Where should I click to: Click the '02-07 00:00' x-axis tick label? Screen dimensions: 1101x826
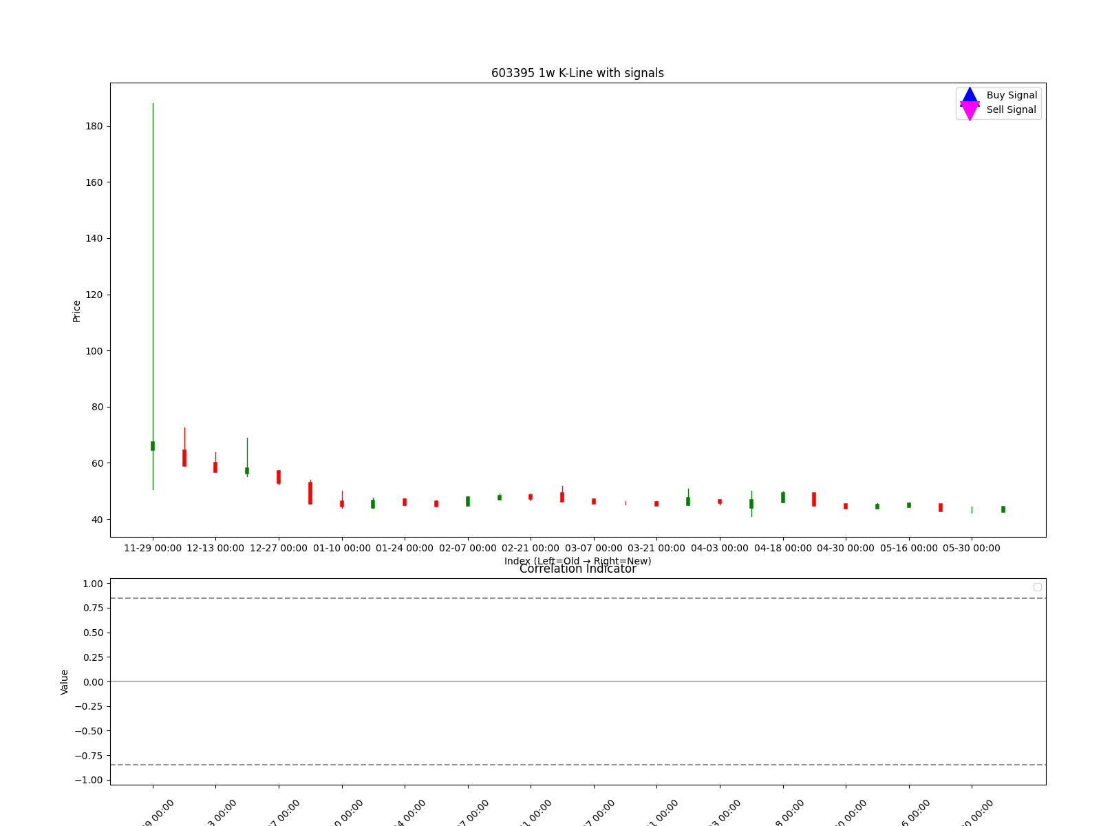468,548
